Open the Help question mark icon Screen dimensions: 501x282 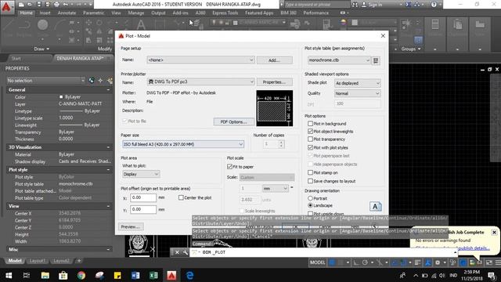coord(434,5)
